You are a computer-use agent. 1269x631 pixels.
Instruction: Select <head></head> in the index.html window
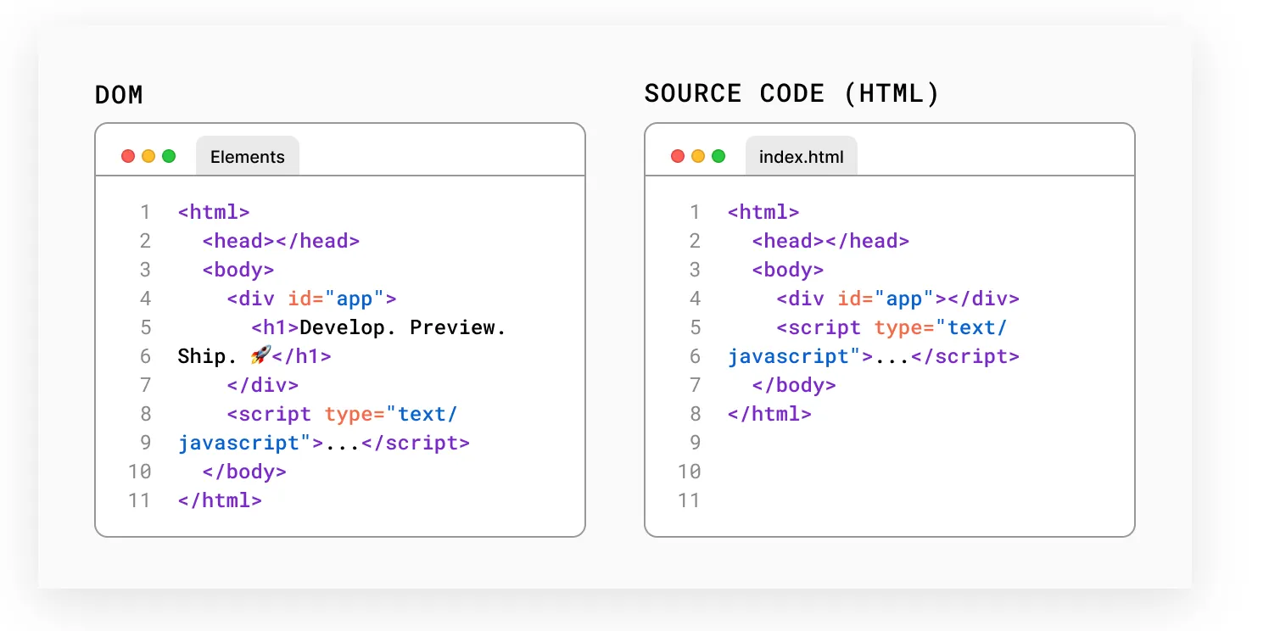pos(830,241)
